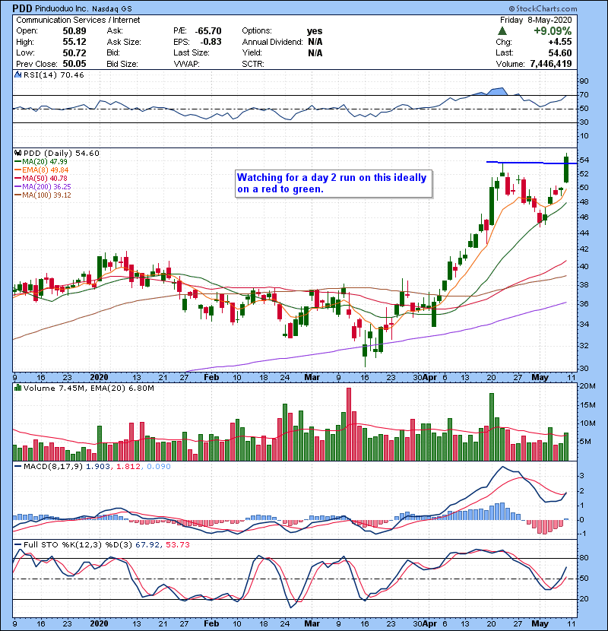This screenshot has width=608, height=631.
Task: Click the Last price 54.60 in header
Action: 559,52
